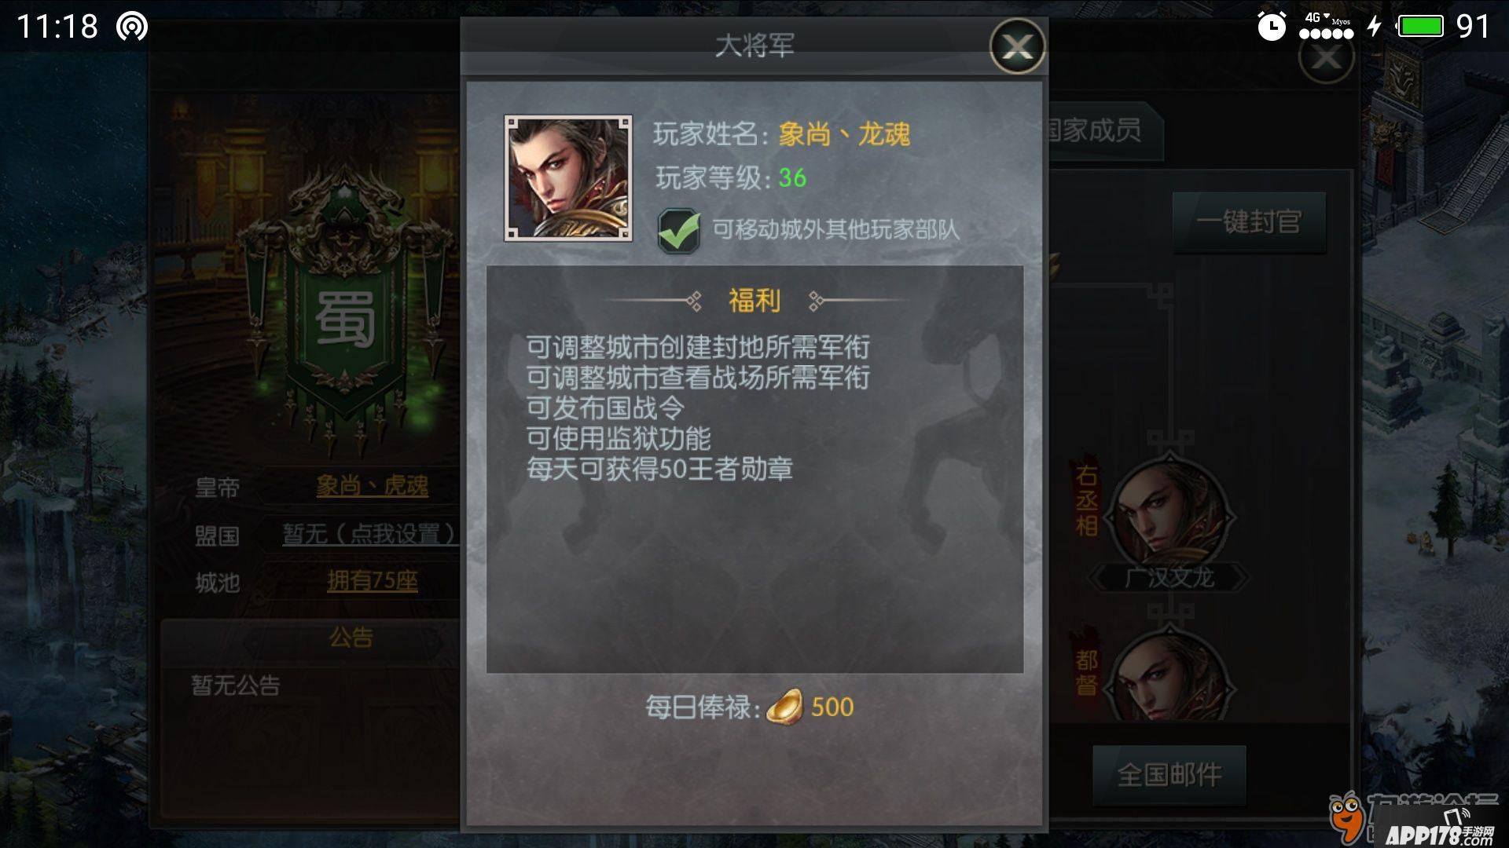Click the alarm clock status icon
The width and height of the screenshot is (1509, 848).
[1271, 26]
